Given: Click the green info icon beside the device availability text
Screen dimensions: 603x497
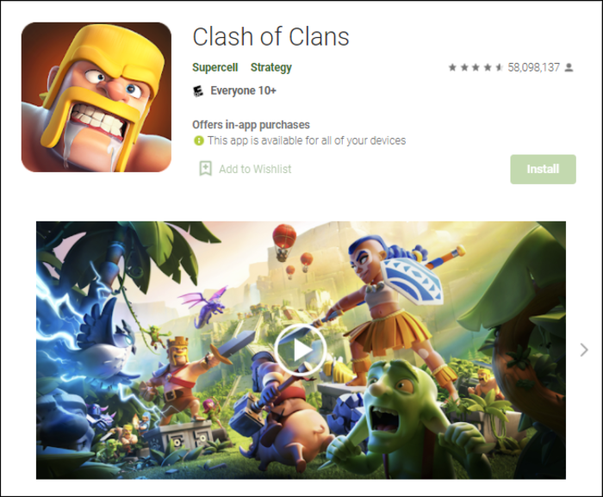Looking at the screenshot, I should click(198, 140).
